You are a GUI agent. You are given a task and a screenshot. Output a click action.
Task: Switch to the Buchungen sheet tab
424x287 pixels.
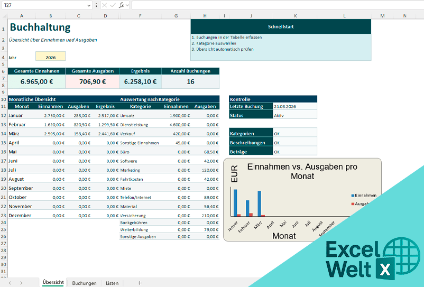(x=84, y=283)
